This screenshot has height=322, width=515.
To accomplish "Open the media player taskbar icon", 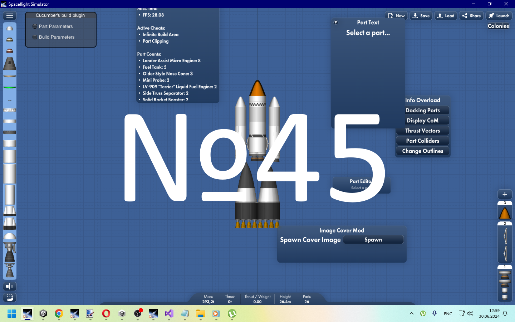I will 216,314.
